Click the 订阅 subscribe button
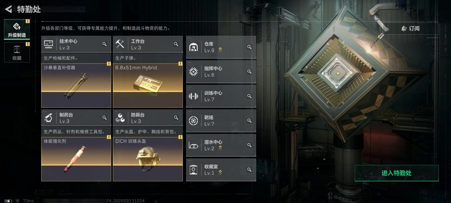Image resolution: width=451 pixels, height=203 pixels. [410, 28]
